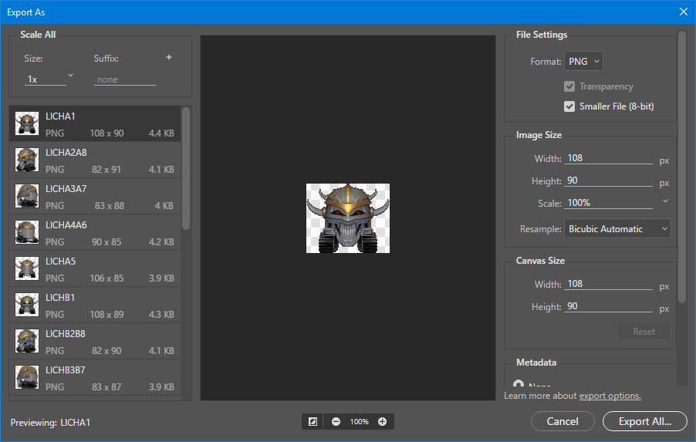The width and height of the screenshot is (696, 442).
Task: Click the '82 x 91' dimensions text
Action: tap(106, 170)
